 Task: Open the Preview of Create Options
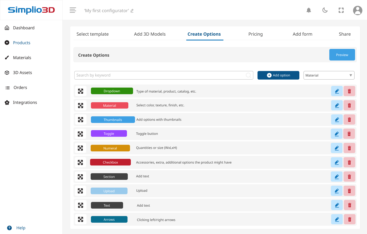(342, 55)
